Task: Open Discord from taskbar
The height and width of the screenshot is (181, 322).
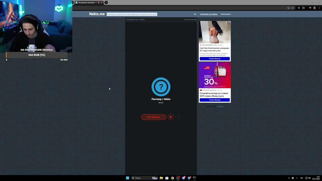Action: pyautogui.click(x=183, y=178)
